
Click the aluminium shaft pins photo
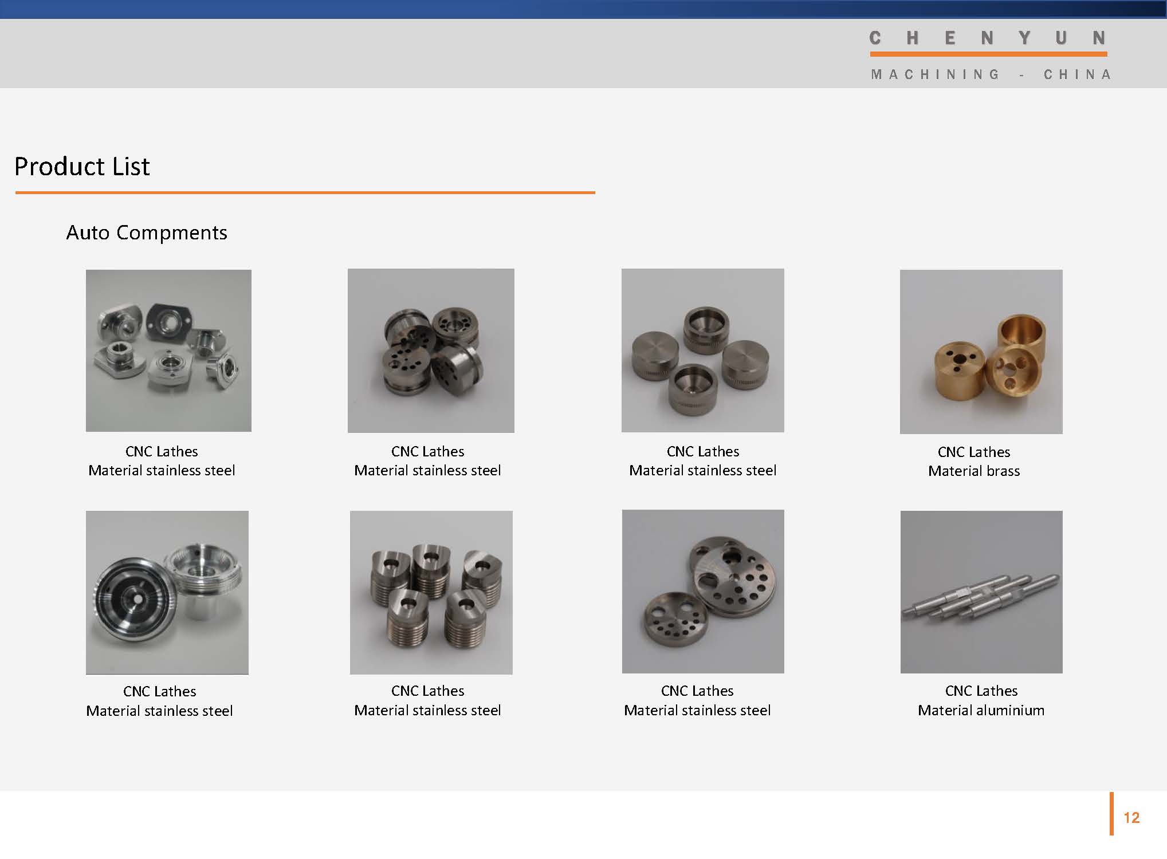(981, 592)
